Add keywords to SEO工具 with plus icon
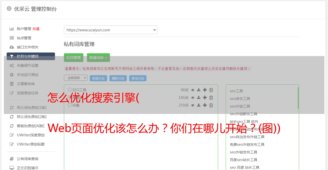The width and height of the screenshot is (328, 170). [205, 90]
